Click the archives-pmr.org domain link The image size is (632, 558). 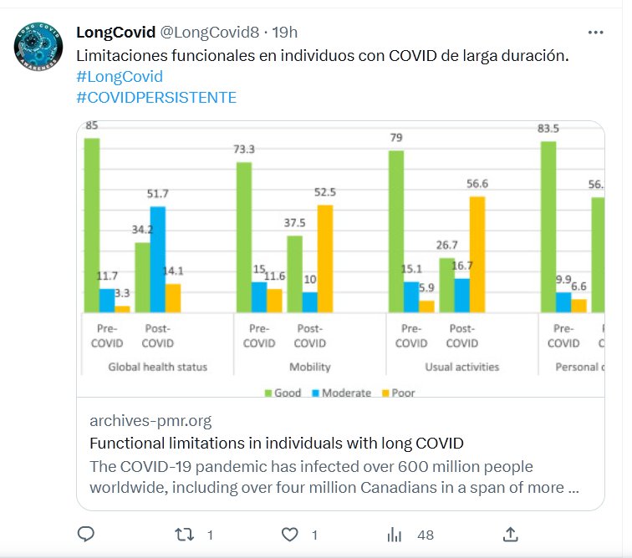150,420
